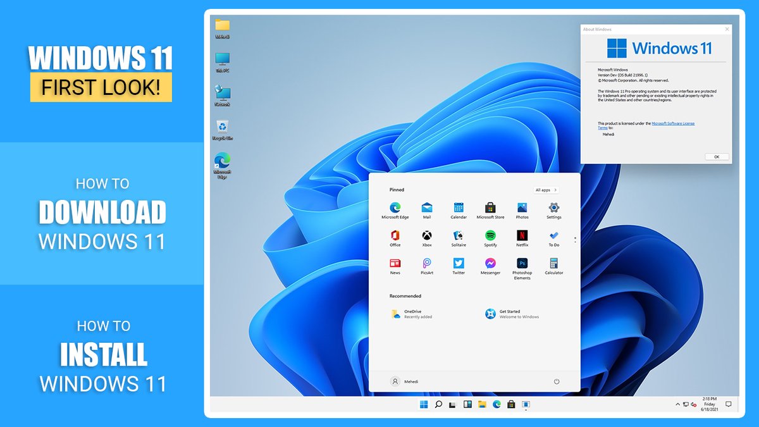Open Microsoft Edge in the pinned apps
This screenshot has width=759, height=427.
pos(395,210)
